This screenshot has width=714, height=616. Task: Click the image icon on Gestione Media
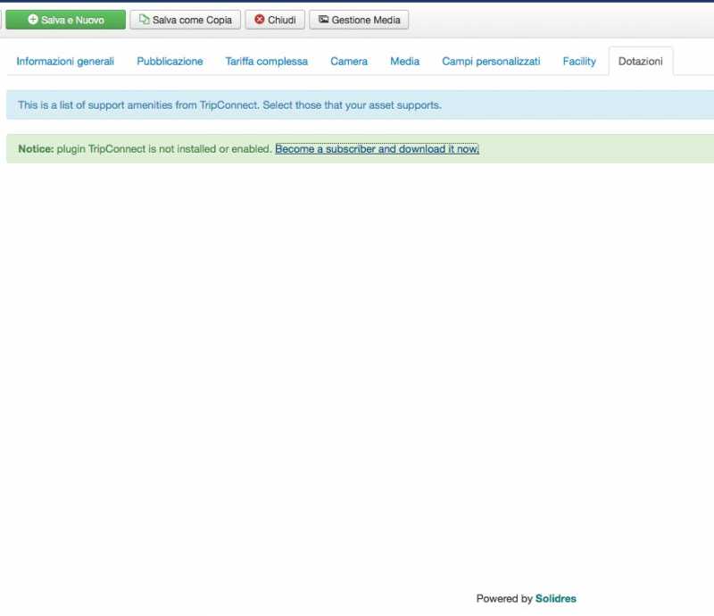(x=323, y=20)
